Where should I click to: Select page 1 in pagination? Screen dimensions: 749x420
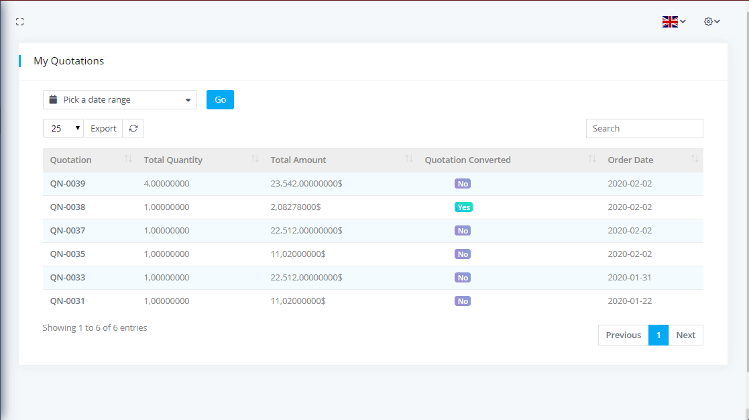tap(658, 335)
